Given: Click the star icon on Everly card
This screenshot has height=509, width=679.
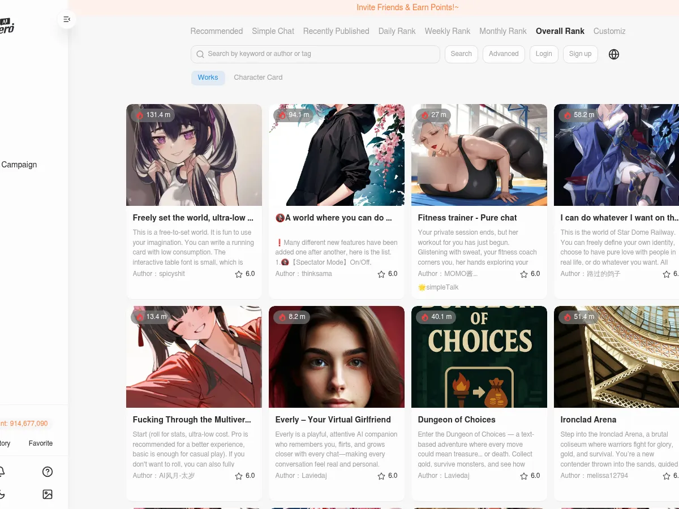Looking at the screenshot, I should 381,476.
